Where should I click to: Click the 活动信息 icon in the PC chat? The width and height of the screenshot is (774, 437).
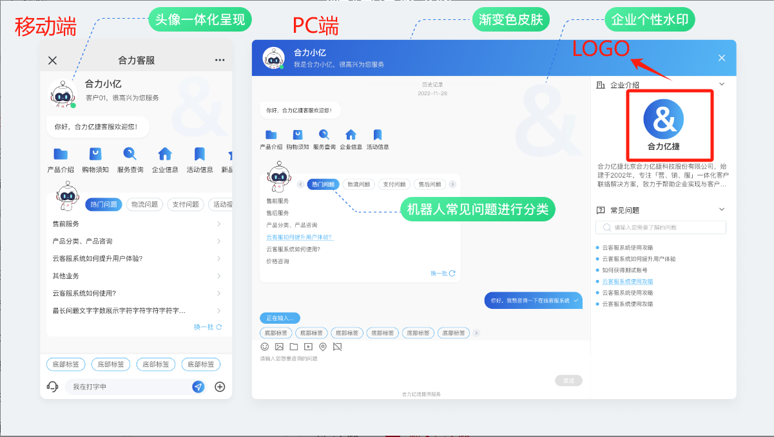click(x=378, y=135)
